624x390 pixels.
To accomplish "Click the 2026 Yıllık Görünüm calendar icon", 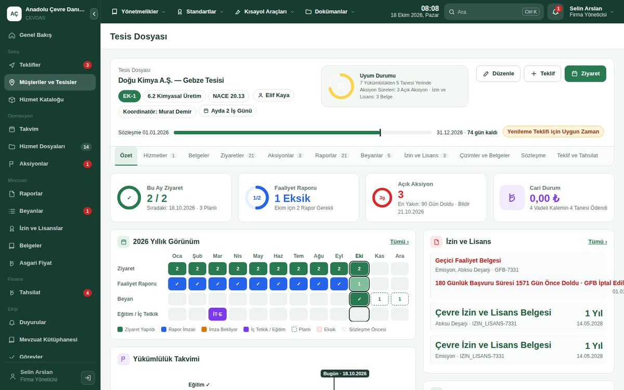I will [123, 242].
